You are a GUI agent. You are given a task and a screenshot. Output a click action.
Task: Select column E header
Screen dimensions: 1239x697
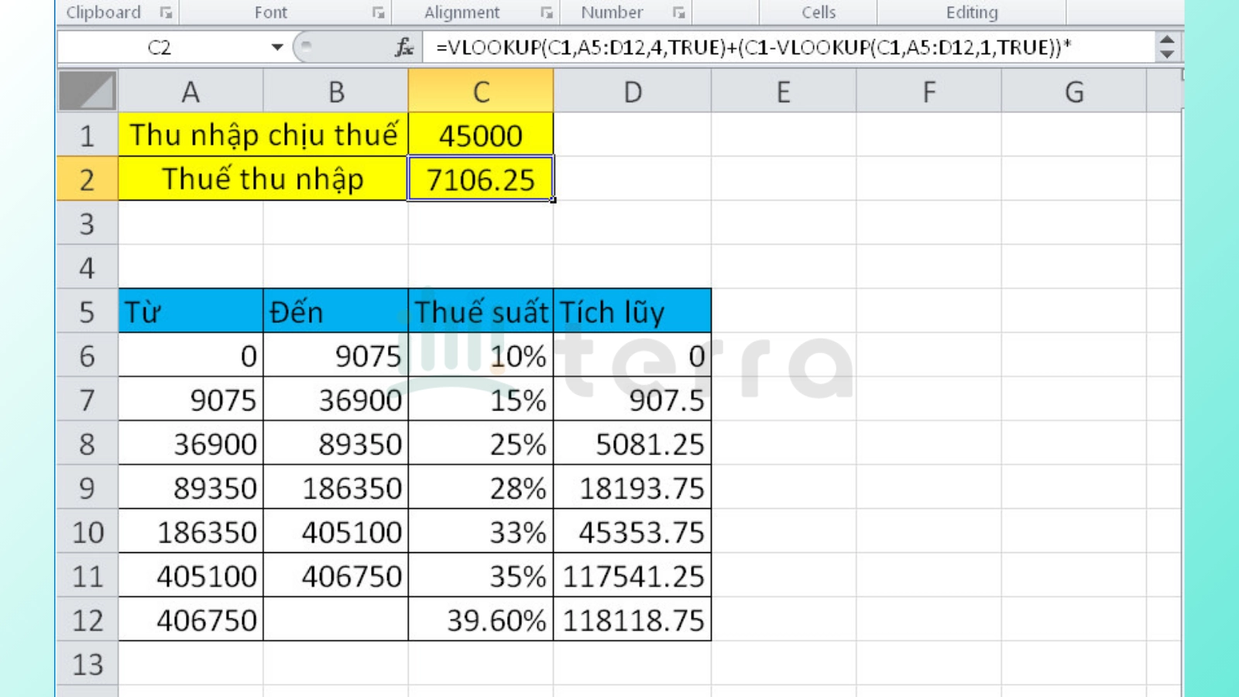coord(784,91)
